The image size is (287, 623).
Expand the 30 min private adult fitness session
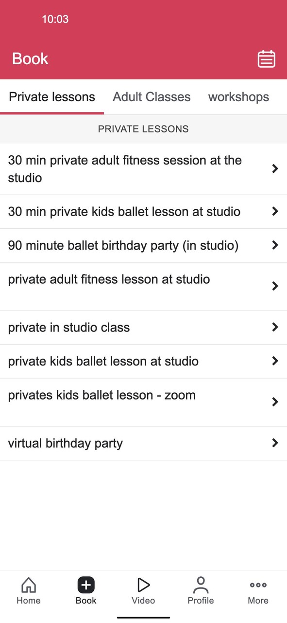click(x=143, y=168)
